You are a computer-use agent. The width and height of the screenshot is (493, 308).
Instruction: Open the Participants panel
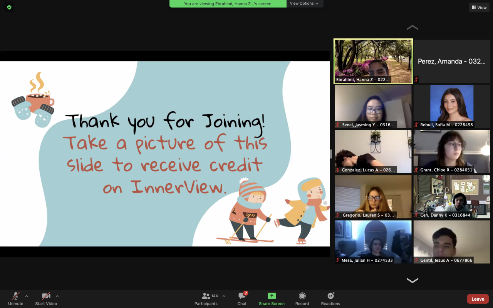(206, 298)
